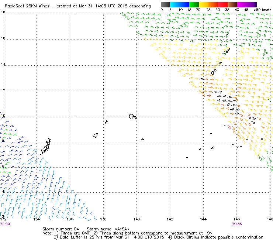Click the green 15-20 knots legend swatch
Viewport: 273px width, 240px height.
pos(194,4)
